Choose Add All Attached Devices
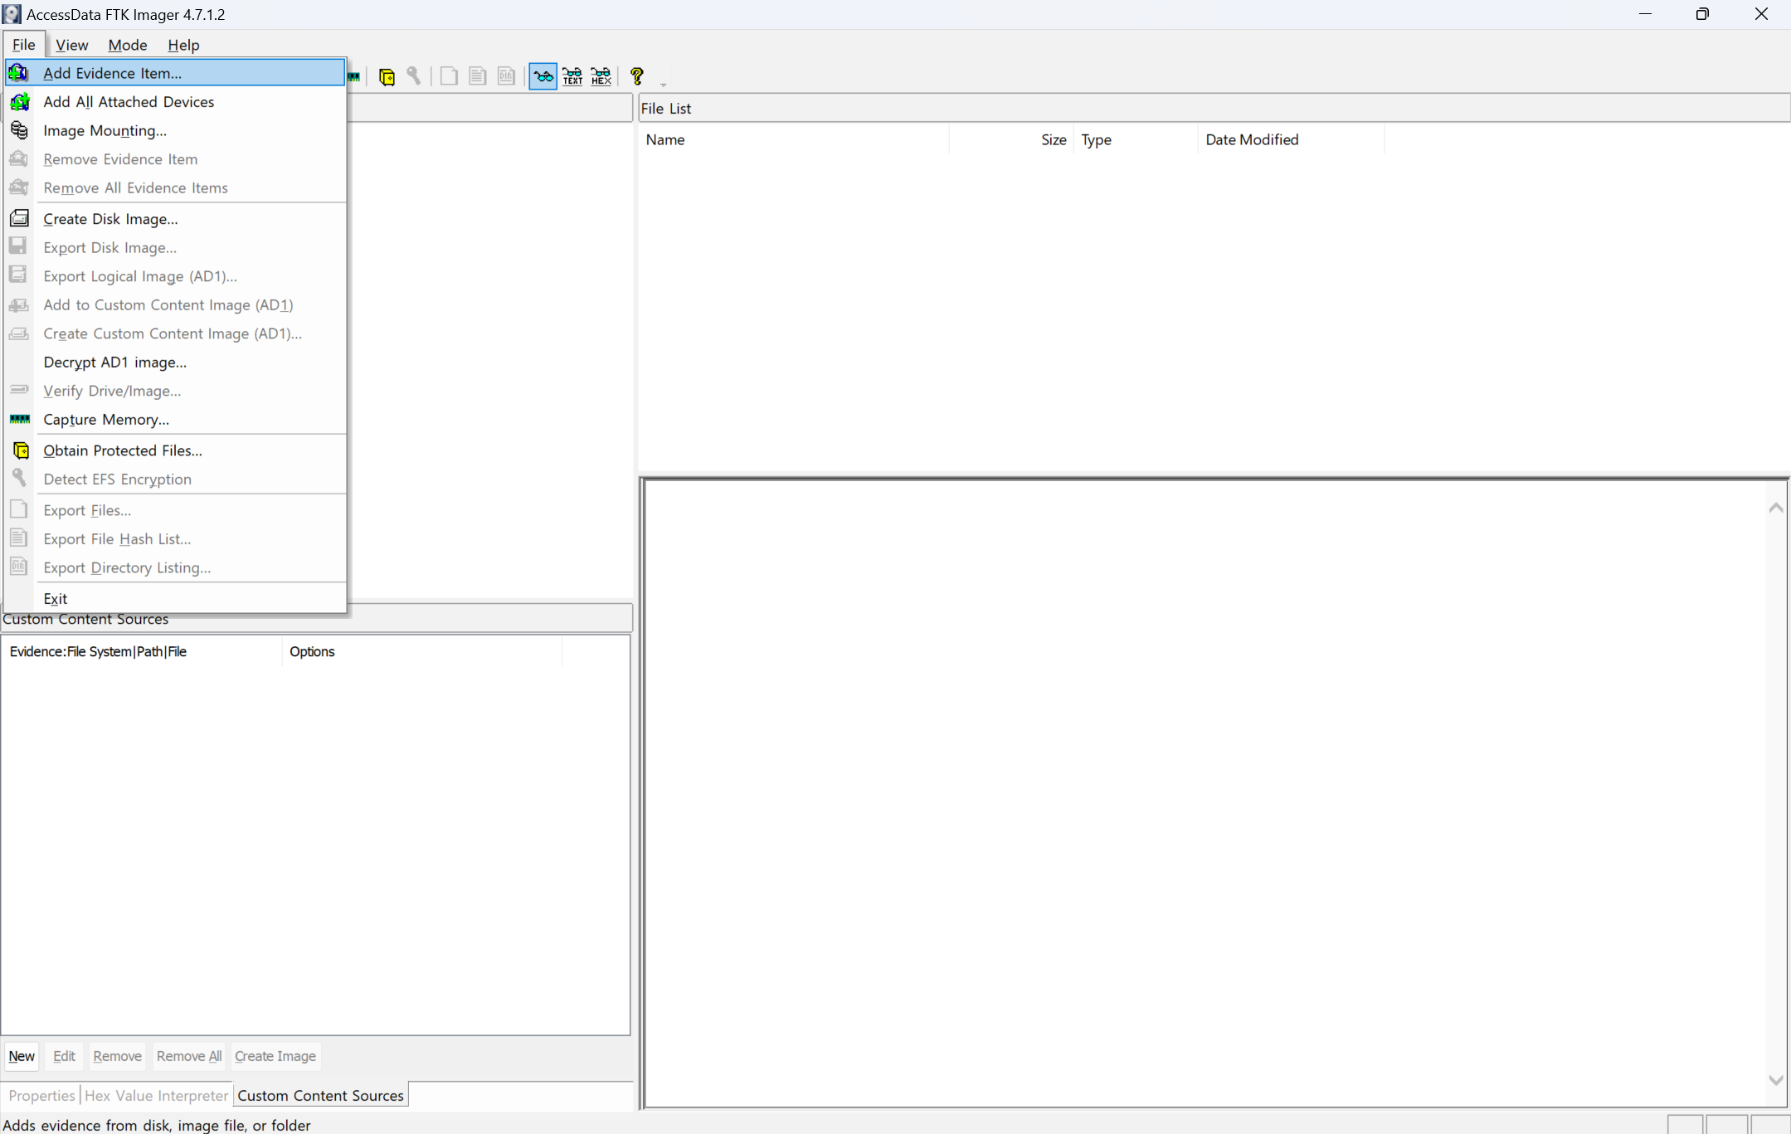Image resolution: width=1791 pixels, height=1134 pixels. point(129,101)
